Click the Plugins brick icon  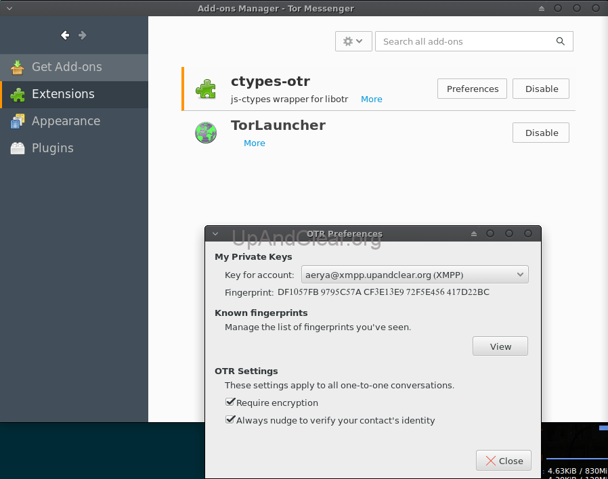[18, 148]
